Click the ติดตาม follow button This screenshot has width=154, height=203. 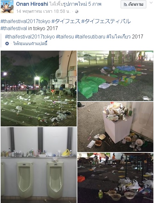[x=133, y=4]
